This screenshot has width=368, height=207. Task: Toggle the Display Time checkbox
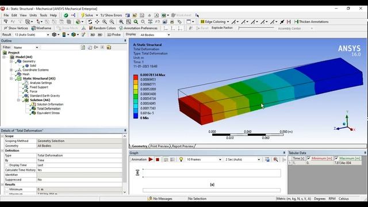coord(7,165)
